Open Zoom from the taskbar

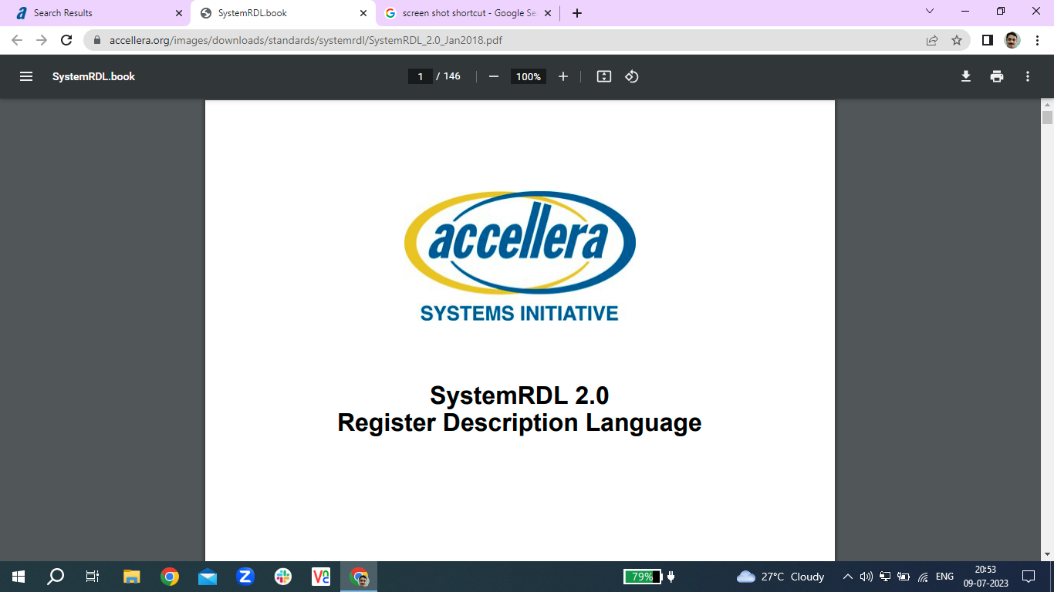245,577
